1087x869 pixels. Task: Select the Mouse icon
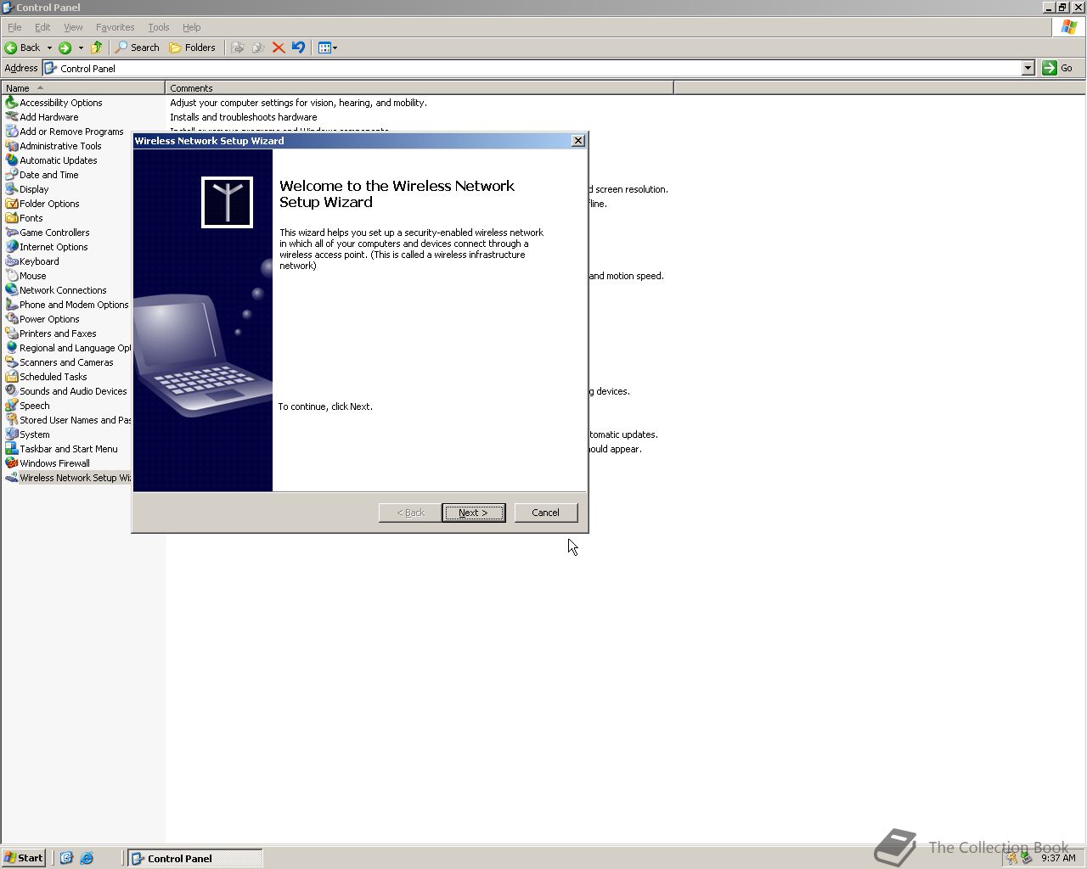pos(12,276)
